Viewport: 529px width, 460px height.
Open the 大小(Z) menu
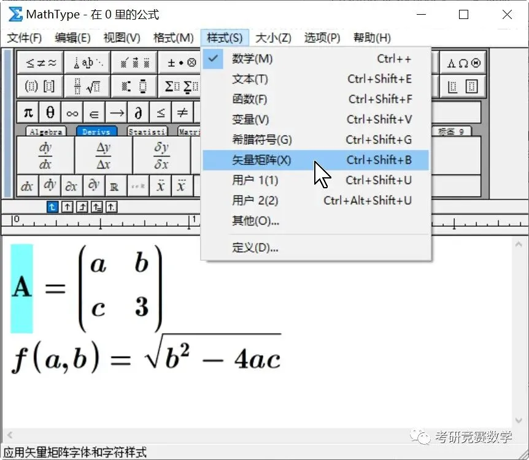273,38
